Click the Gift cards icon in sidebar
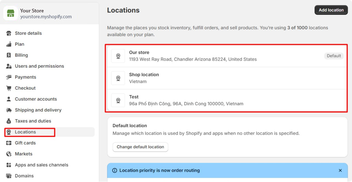 point(9,143)
